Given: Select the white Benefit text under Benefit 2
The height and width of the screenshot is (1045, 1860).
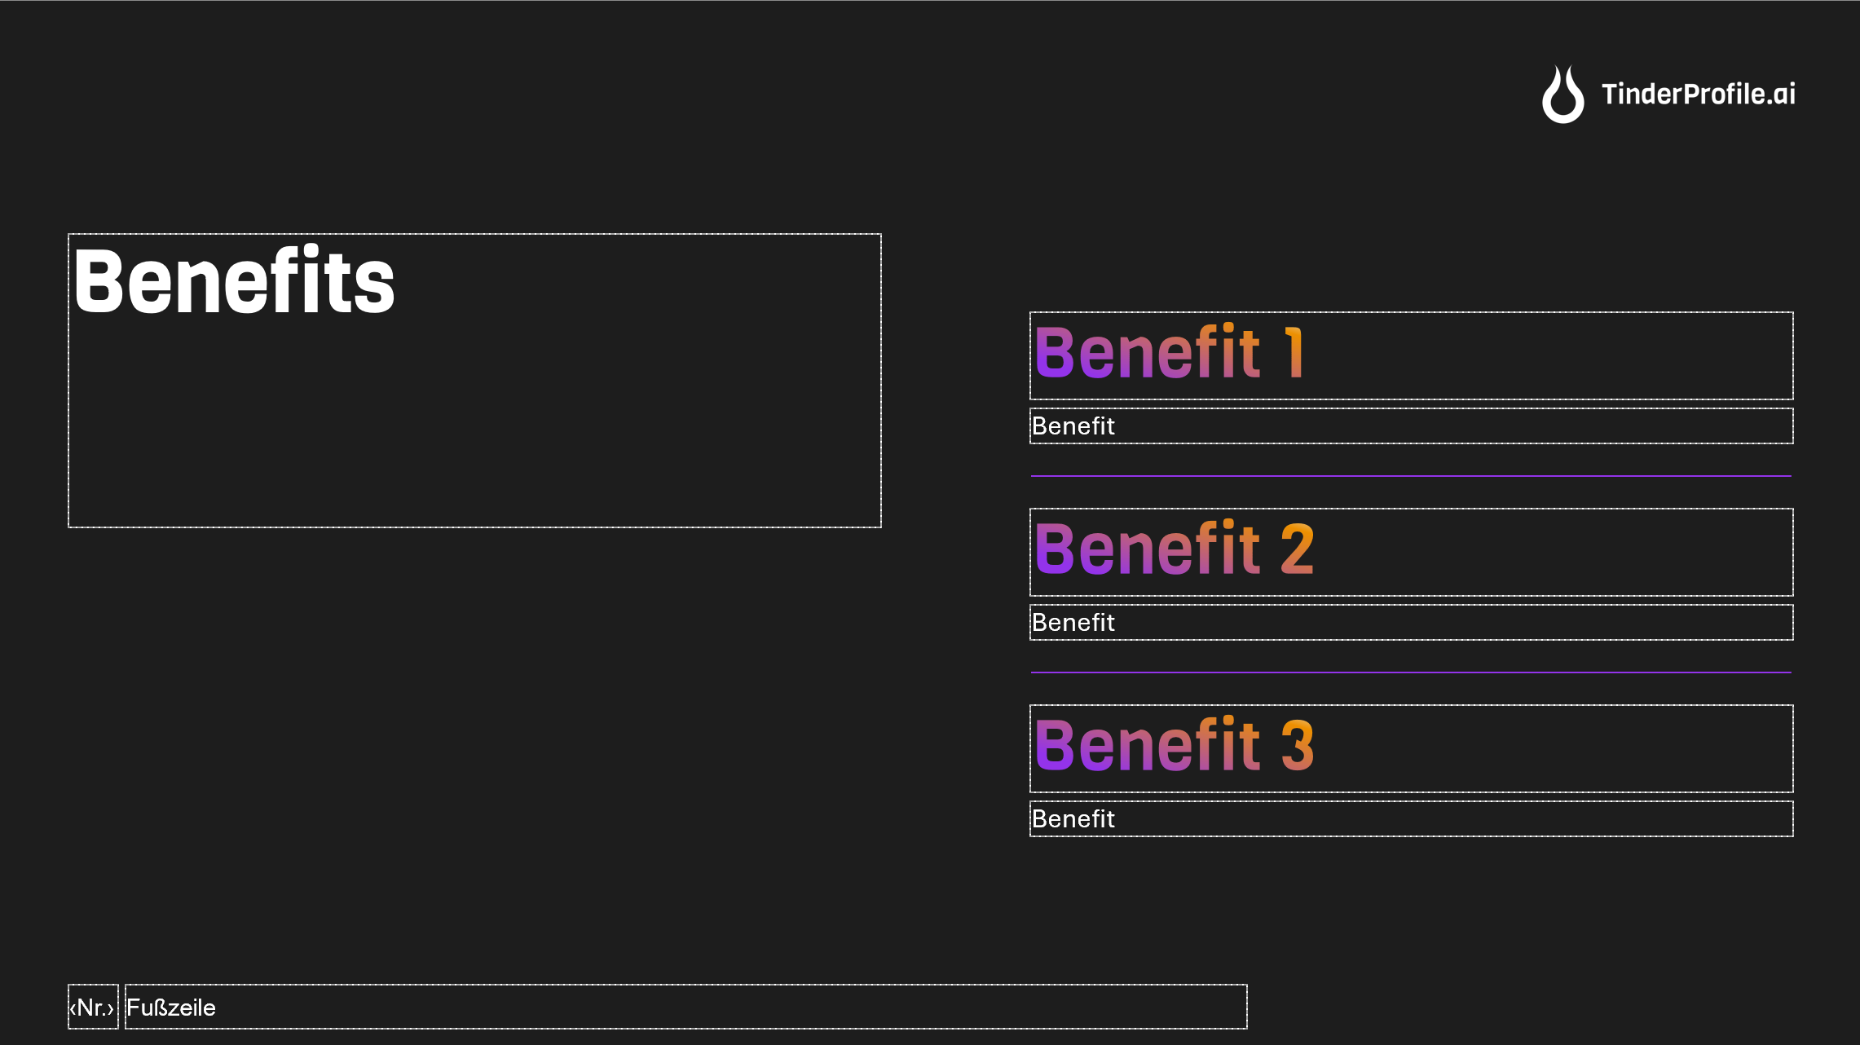Looking at the screenshot, I should (x=1073, y=623).
